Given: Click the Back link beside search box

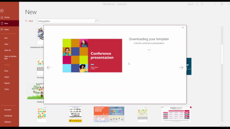Looking at the screenshot, I should (29, 21).
